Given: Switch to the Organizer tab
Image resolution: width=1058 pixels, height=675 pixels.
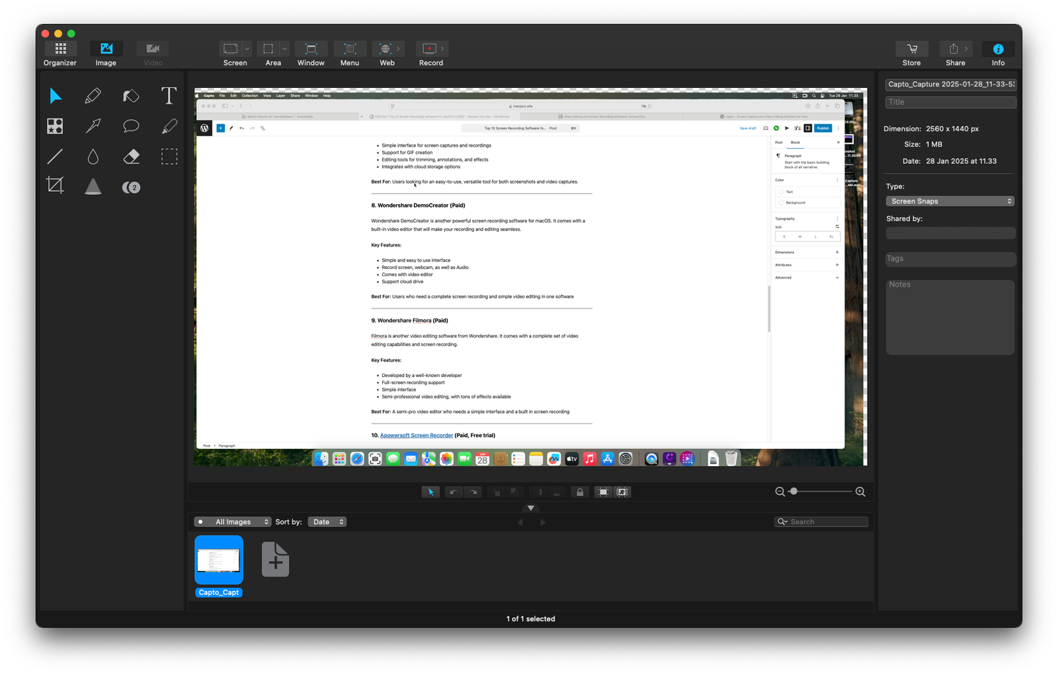Looking at the screenshot, I should 60,54.
